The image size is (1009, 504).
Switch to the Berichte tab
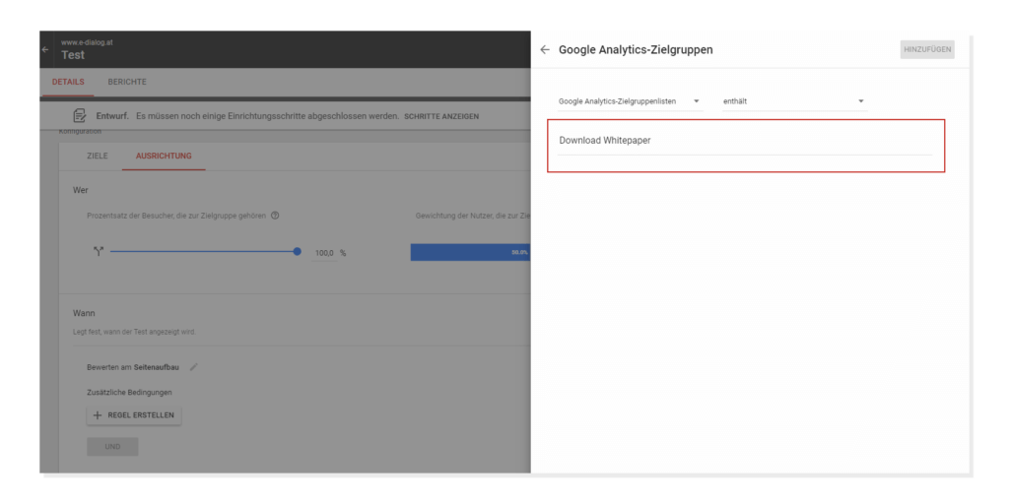point(127,82)
